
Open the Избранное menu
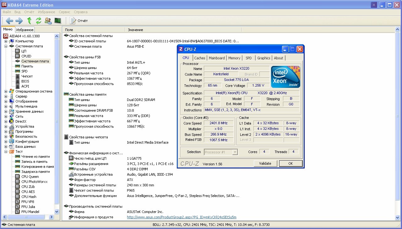click(46, 12)
